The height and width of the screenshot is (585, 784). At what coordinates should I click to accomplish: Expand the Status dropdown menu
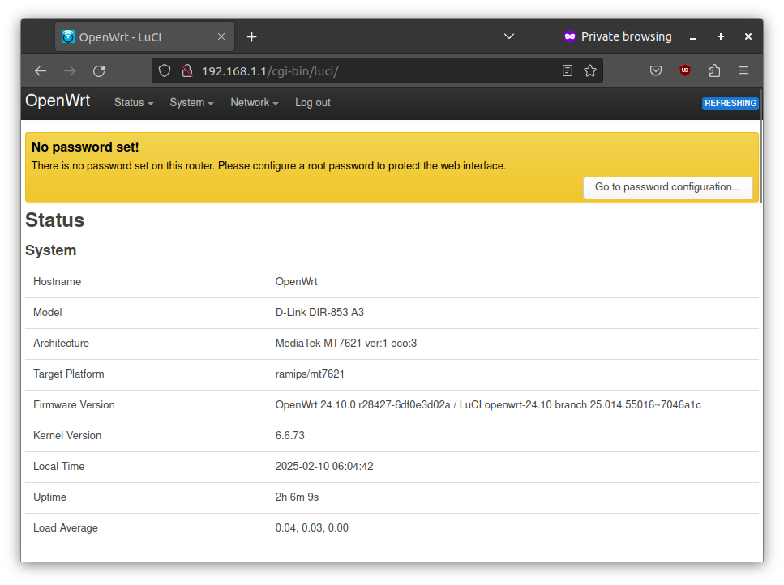pos(134,103)
